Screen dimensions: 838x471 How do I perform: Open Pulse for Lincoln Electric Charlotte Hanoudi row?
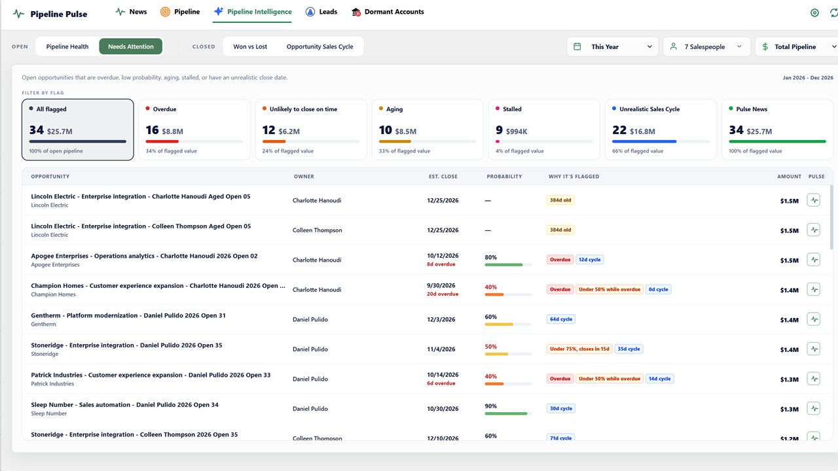[x=814, y=200]
